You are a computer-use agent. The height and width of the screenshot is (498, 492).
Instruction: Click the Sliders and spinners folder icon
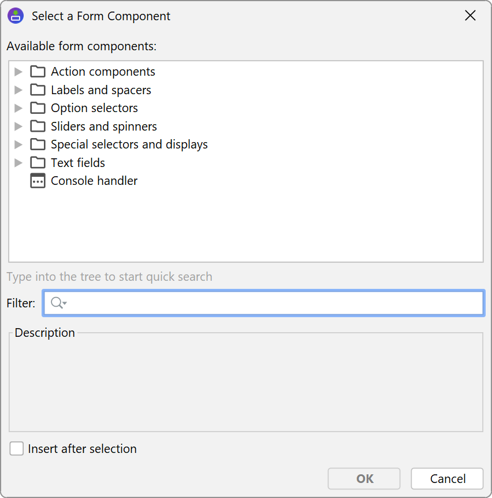point(38,127)
